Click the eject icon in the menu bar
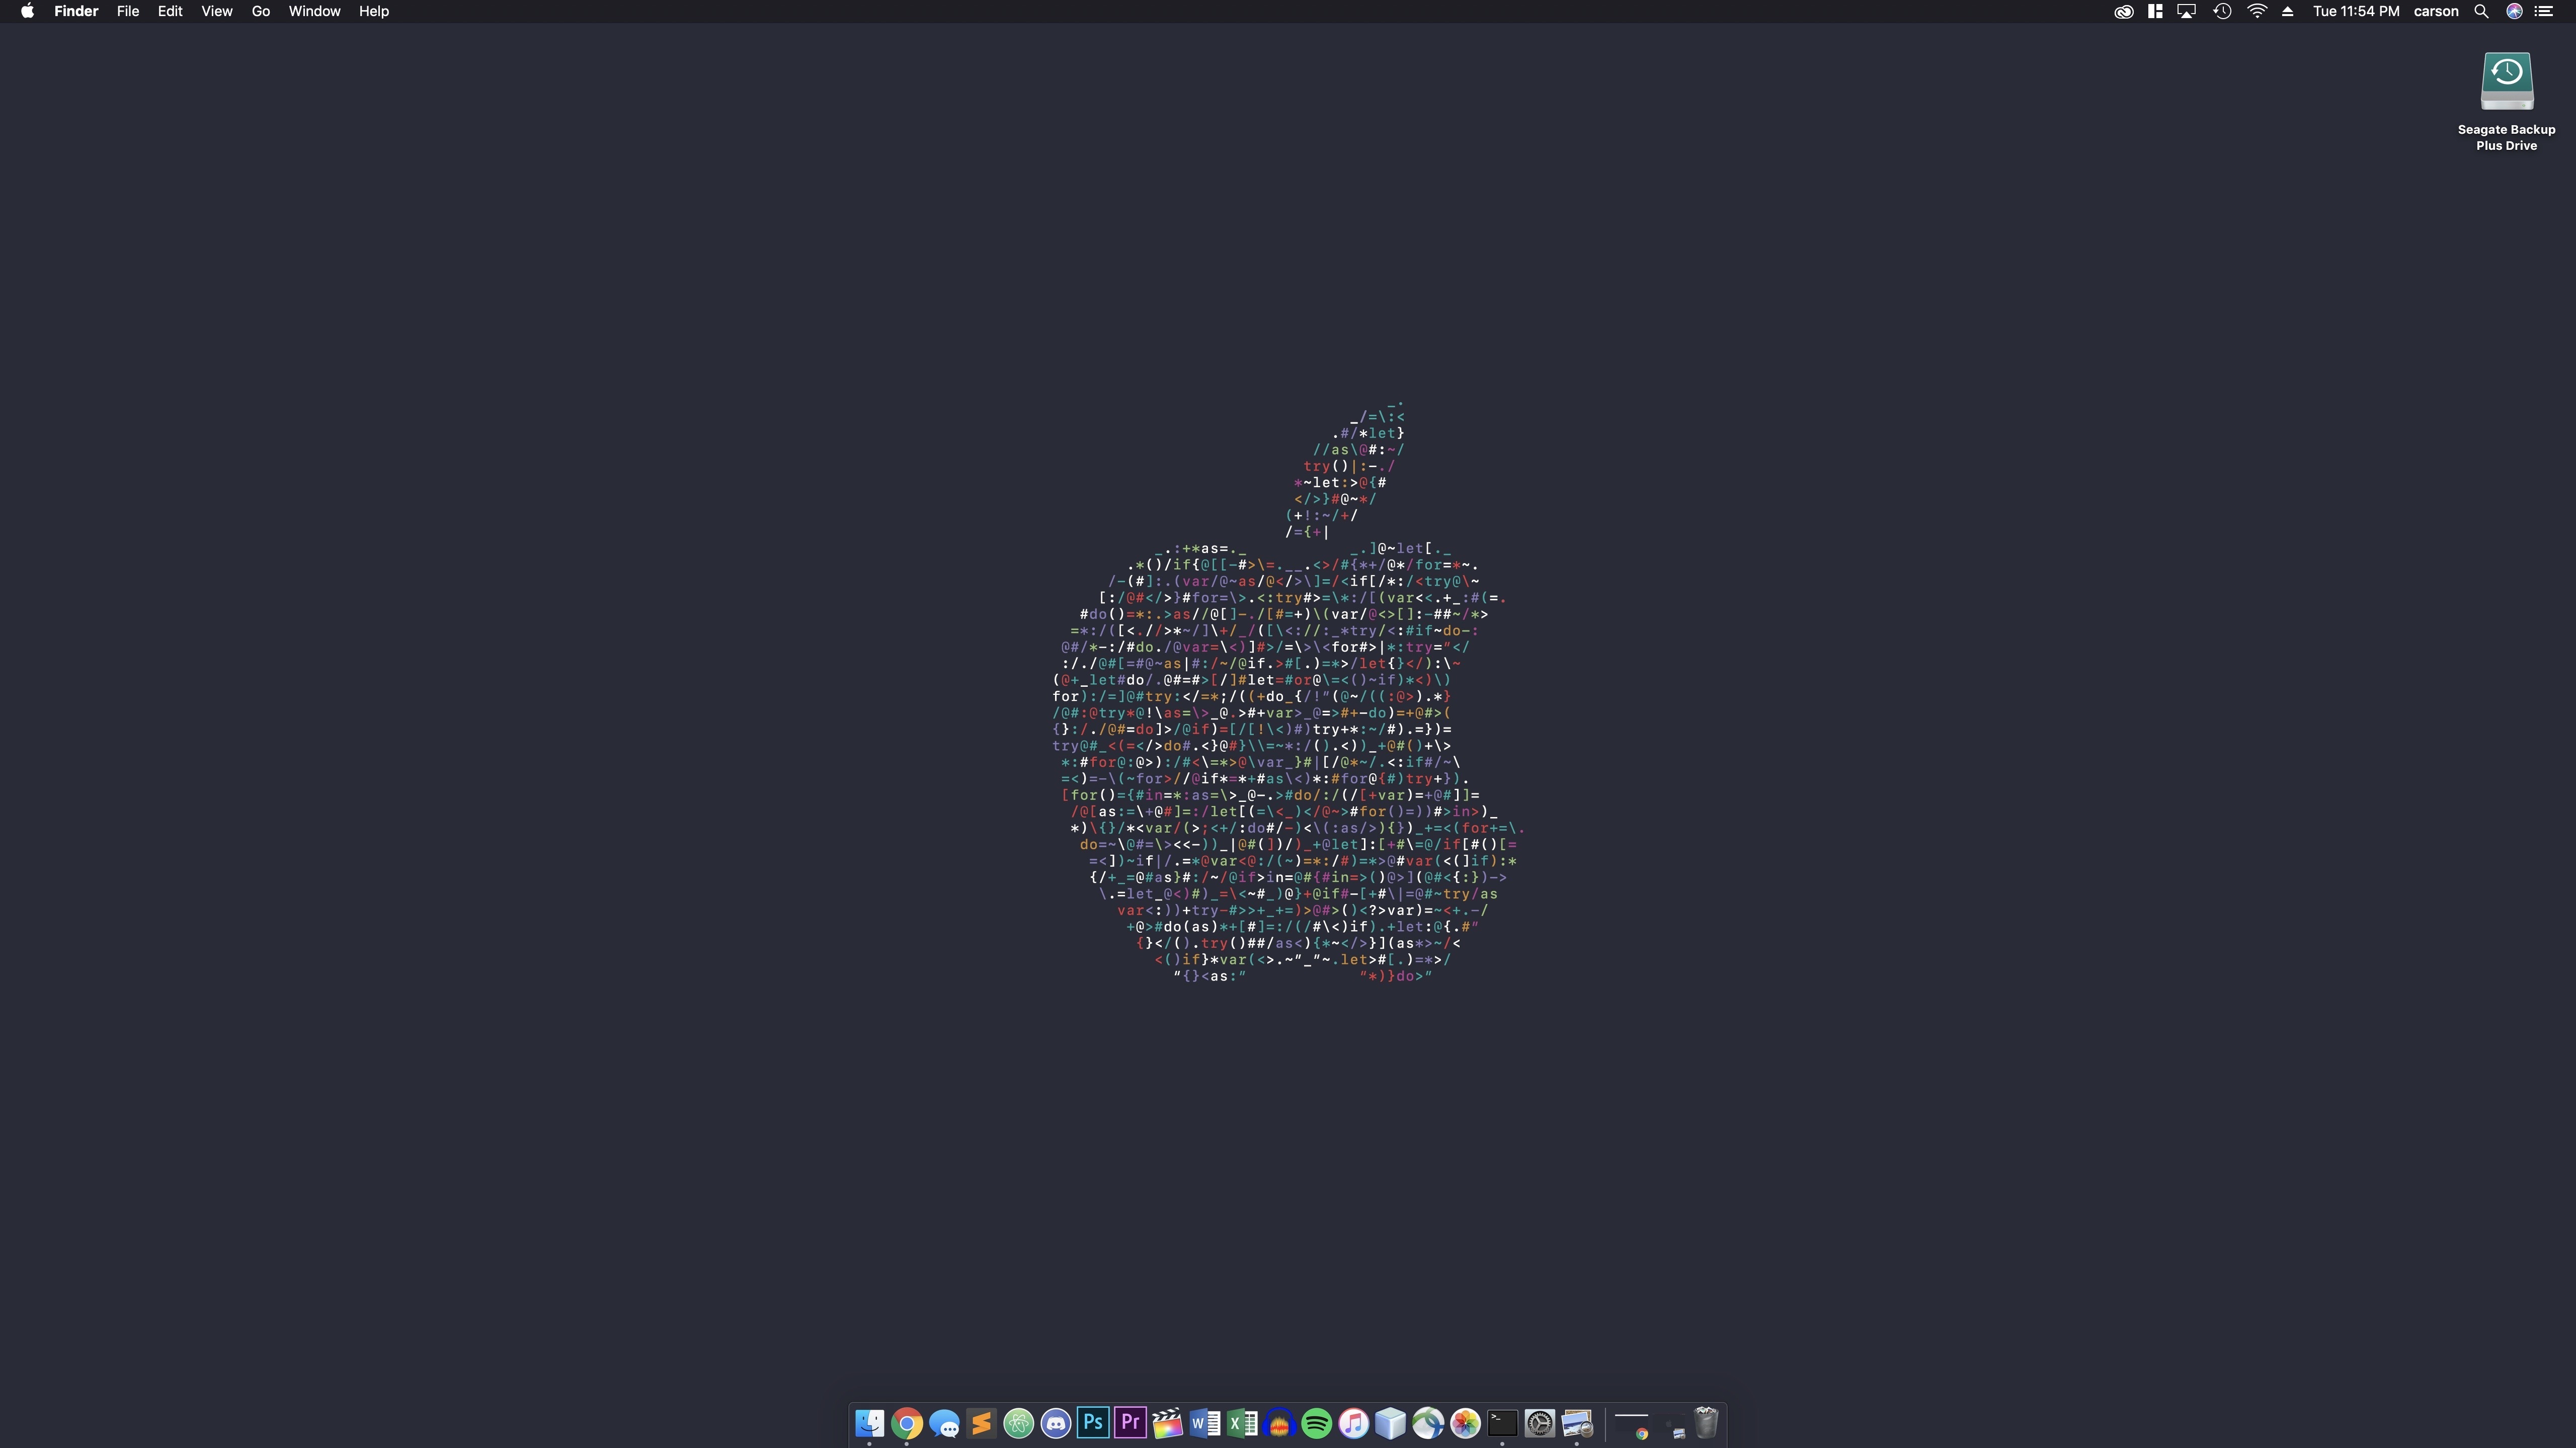 [2287, 11]
